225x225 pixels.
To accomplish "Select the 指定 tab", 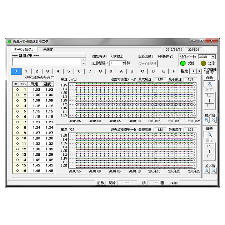I will tap(184, 71).
